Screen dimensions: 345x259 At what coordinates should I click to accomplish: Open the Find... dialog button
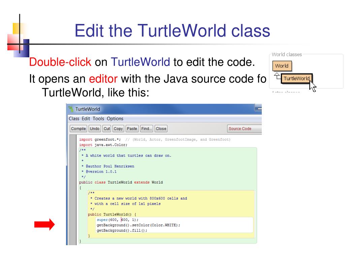(147, 128)
